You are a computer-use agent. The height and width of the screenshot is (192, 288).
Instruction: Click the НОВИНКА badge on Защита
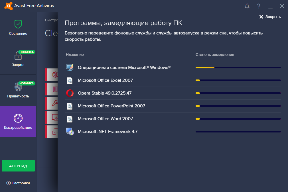(x=27, y=52)
